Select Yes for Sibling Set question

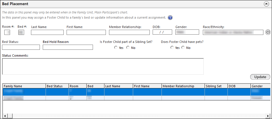click(116, 48)
